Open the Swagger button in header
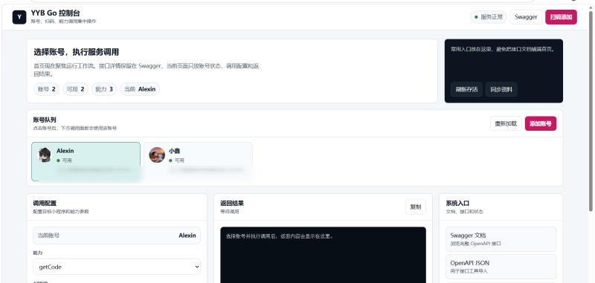Viewport: 595px width, 283px height. click(526, 17)
